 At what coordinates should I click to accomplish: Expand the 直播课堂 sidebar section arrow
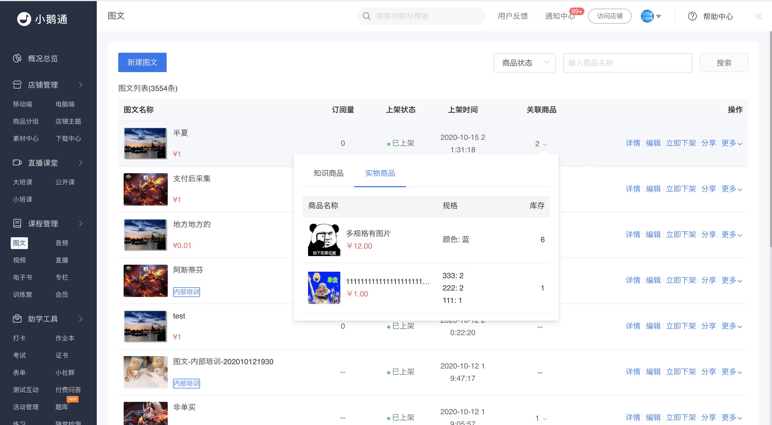point(81,162)
